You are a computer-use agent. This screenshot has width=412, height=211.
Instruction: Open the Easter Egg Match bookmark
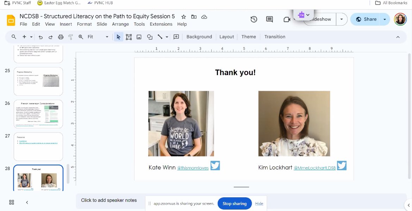59,3
